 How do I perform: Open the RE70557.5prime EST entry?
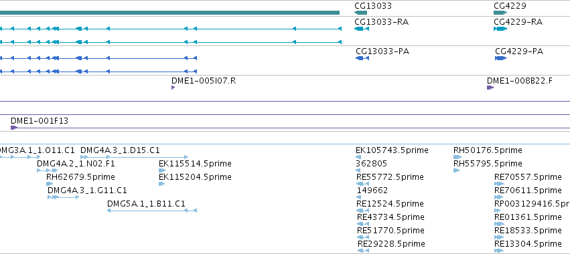528,177
